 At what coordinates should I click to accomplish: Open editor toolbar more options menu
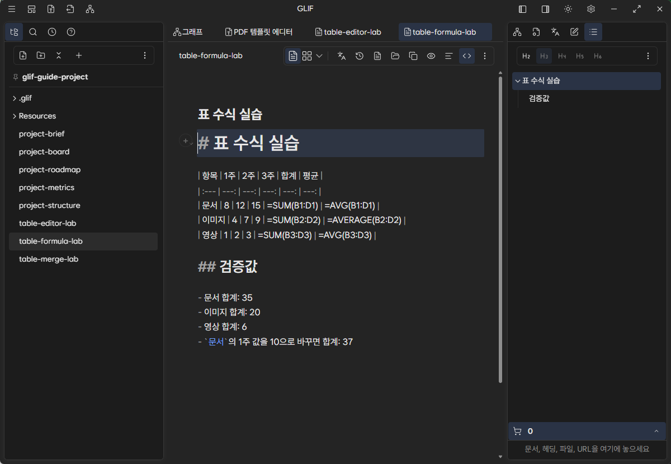pos(485,56)
